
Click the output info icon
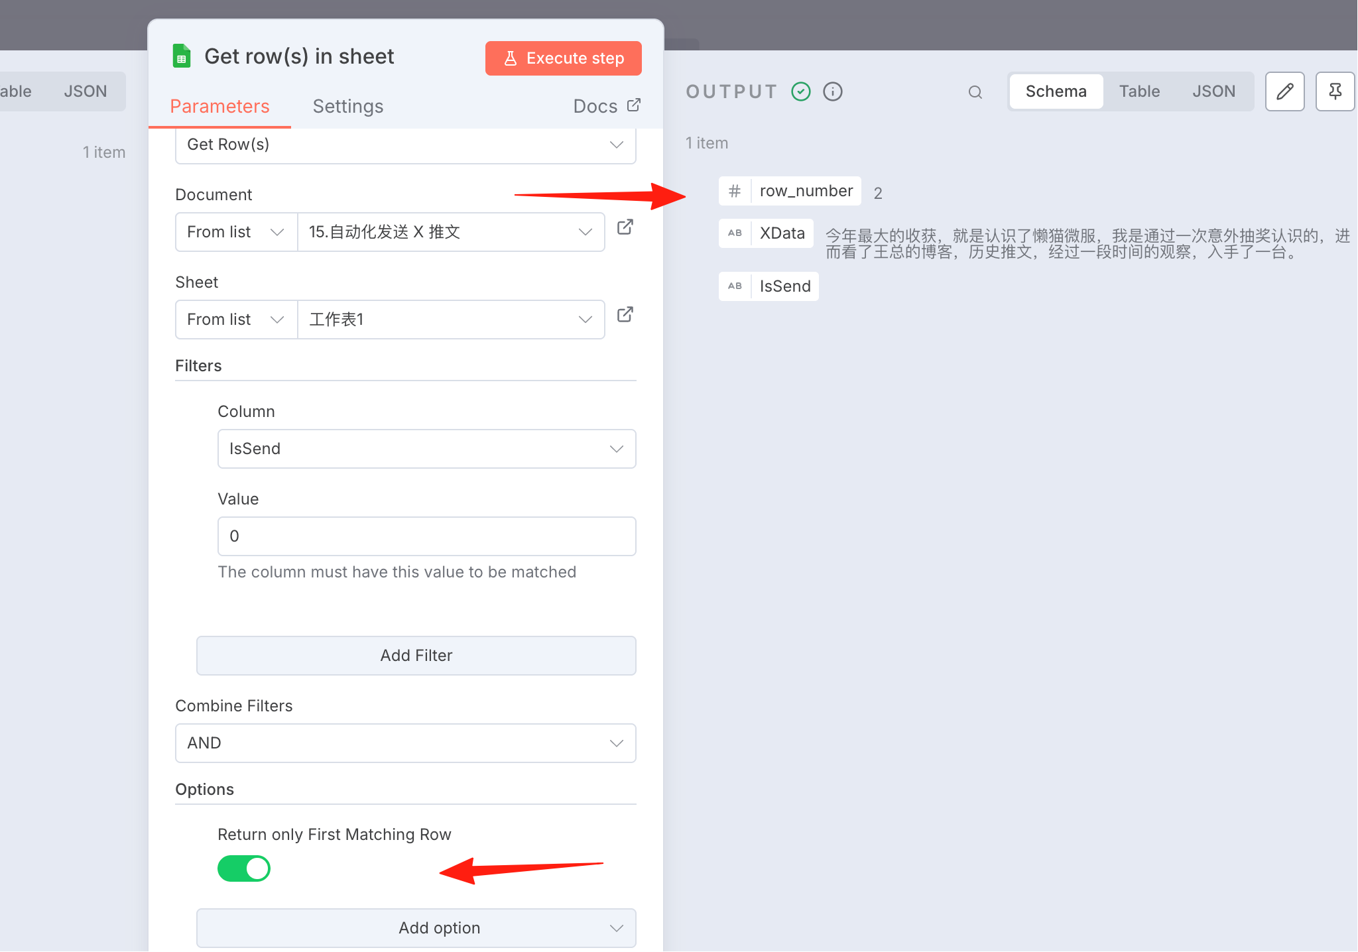(833, 91)
